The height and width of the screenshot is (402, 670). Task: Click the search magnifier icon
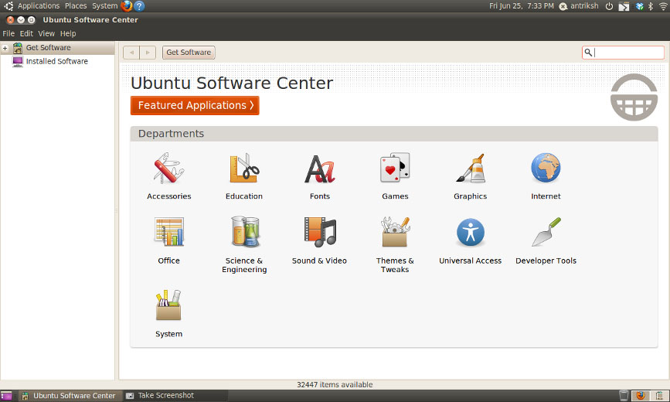click(588, 52)
